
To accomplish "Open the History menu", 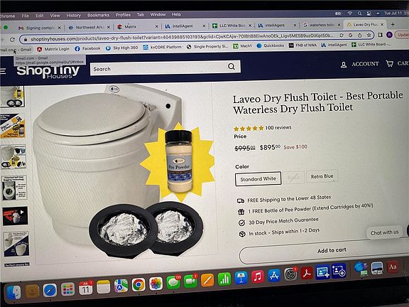I will (x=74, y=16).
